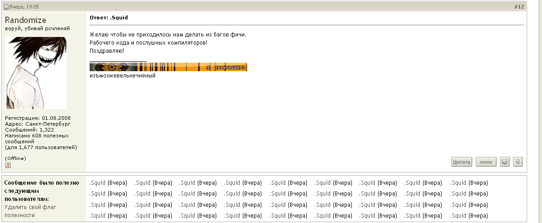This screenshot has height=223, width=542.
Task: Select last .Squid link in the bottom row
Action: pyautogui.click(x=458, y=216)
